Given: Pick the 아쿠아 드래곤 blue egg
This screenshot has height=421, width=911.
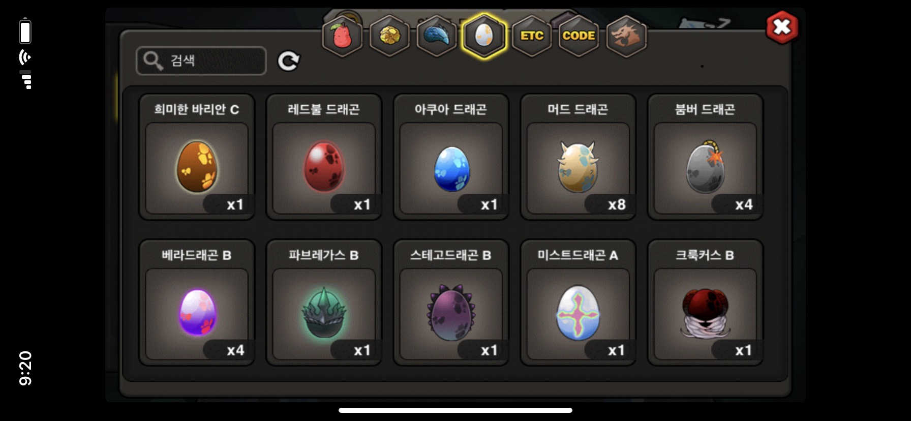Looking at the screenshot, I should point(451,157).
